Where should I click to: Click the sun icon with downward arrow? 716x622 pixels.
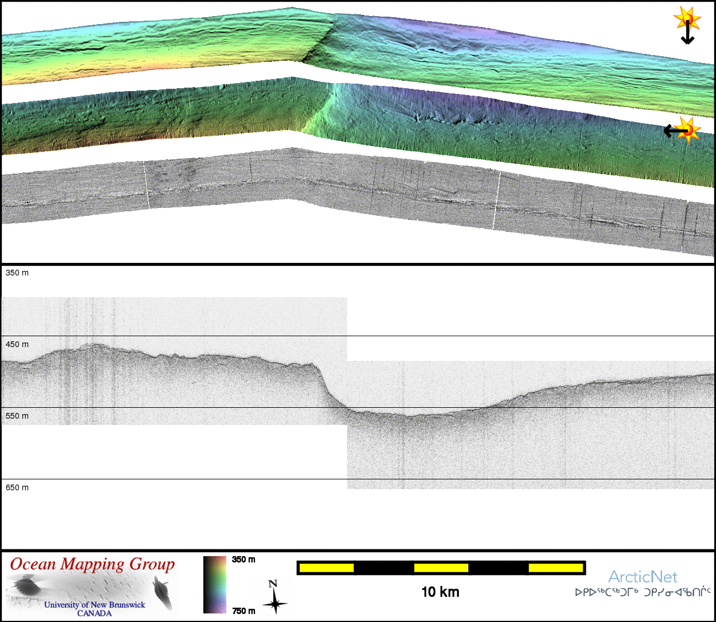point(687,25)
